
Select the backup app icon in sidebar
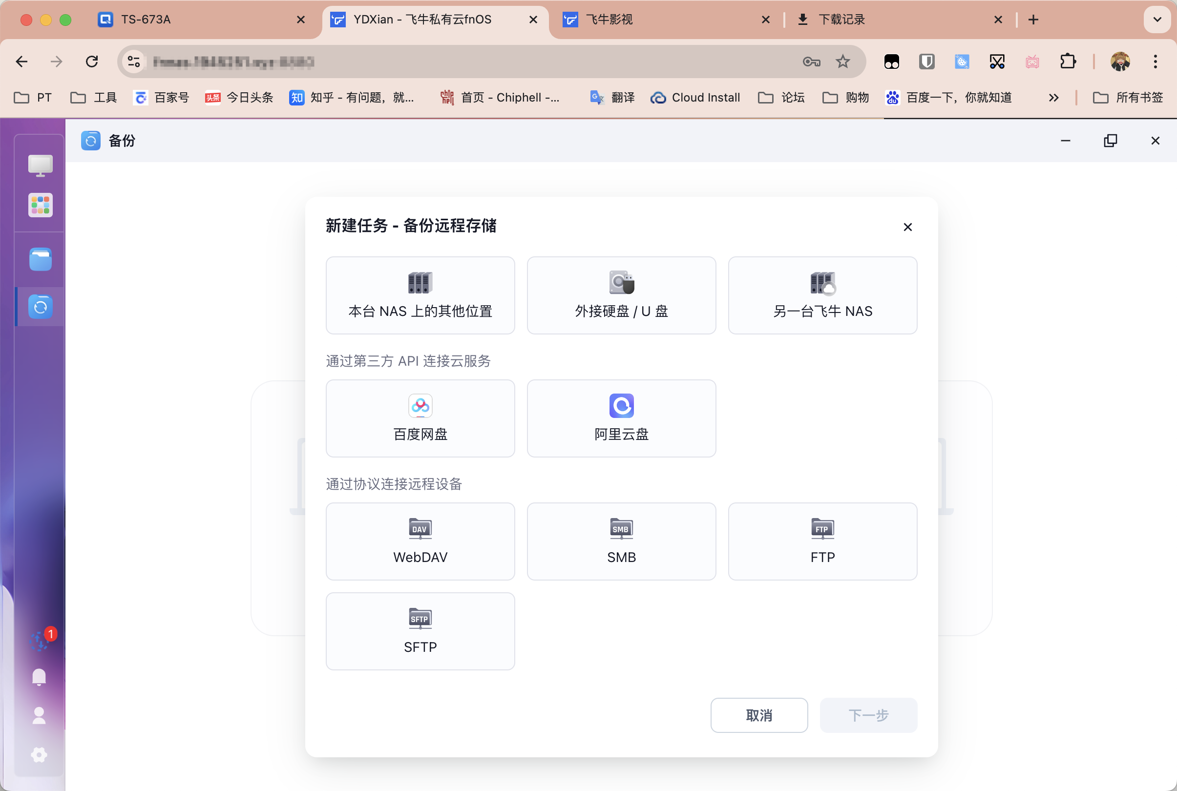tap(41, 307)
